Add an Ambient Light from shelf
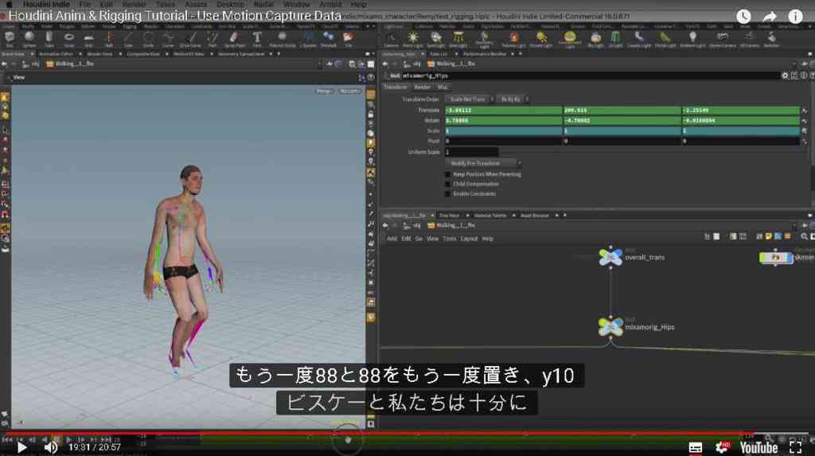 [692, 39]
